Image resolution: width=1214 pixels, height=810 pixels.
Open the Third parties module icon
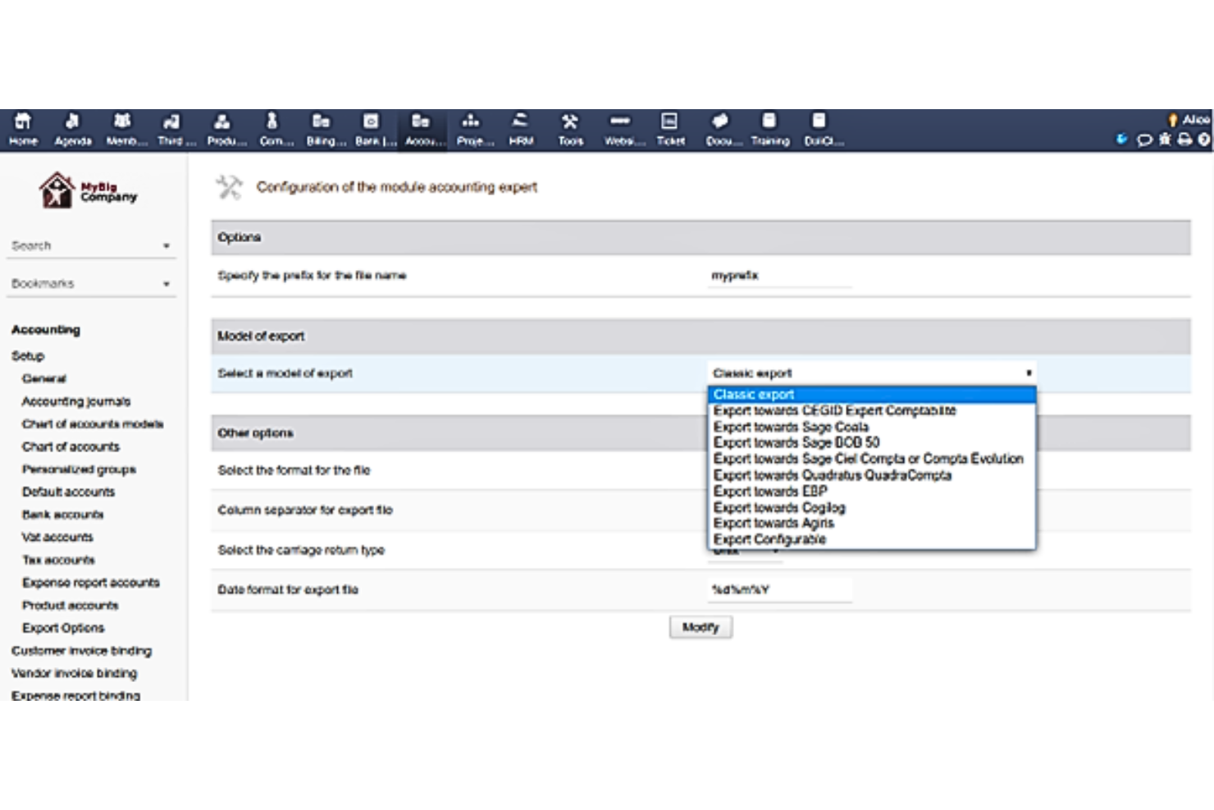coord(172,121)
